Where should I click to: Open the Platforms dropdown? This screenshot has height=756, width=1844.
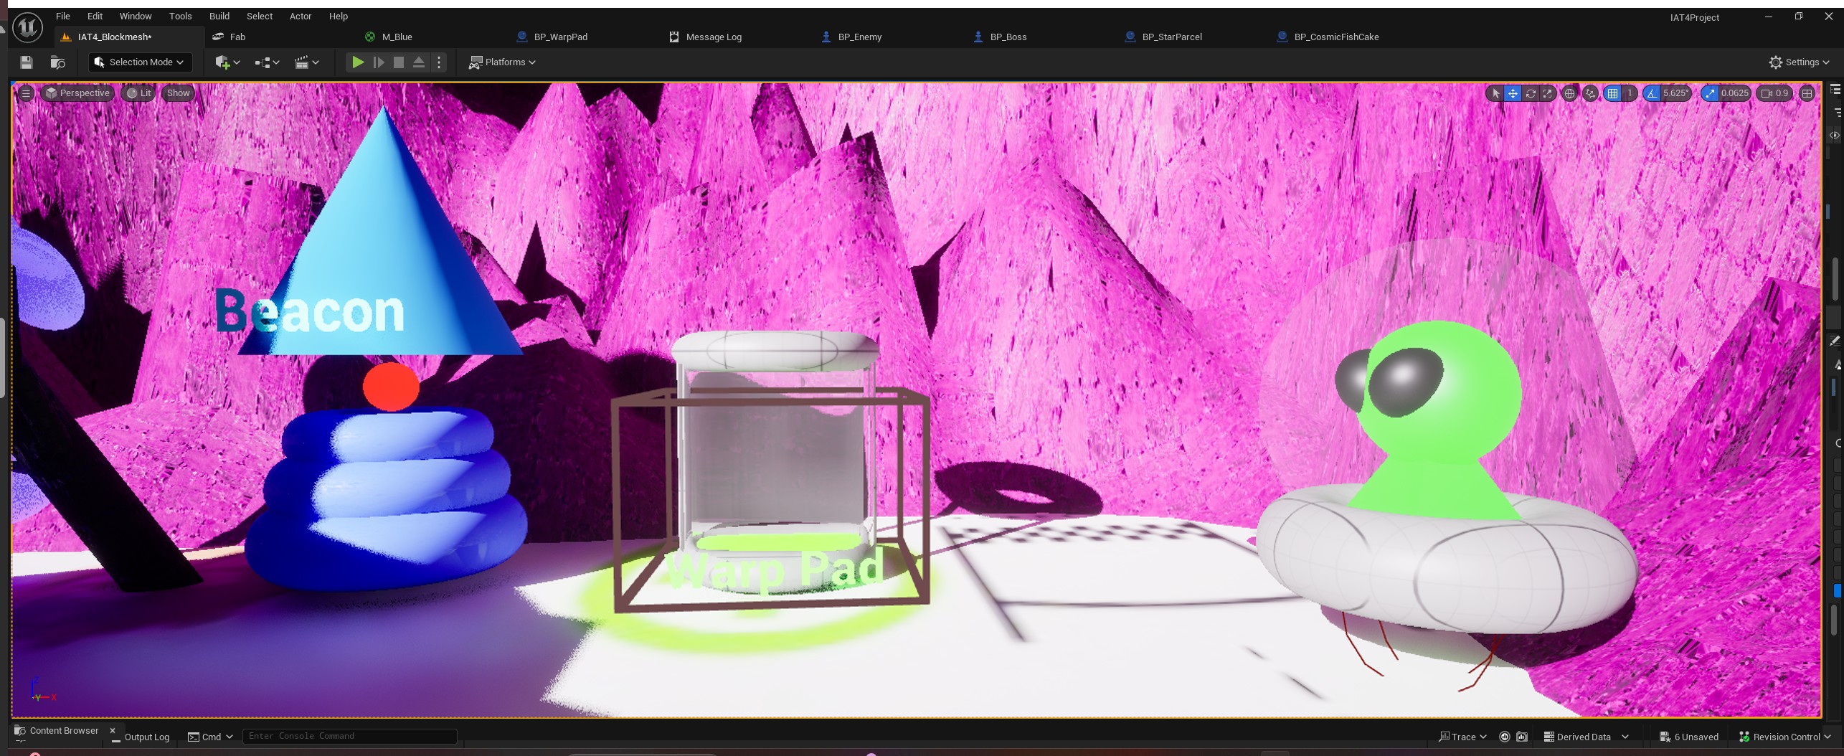[502, 62]
